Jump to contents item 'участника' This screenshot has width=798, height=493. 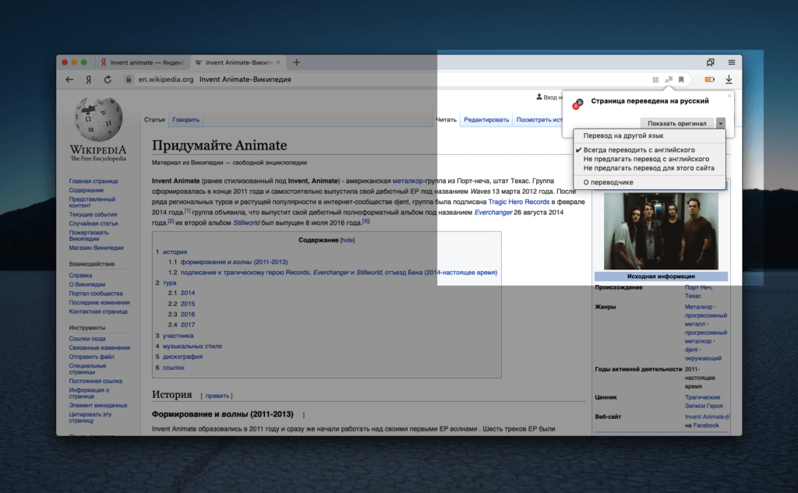point(178,336)
